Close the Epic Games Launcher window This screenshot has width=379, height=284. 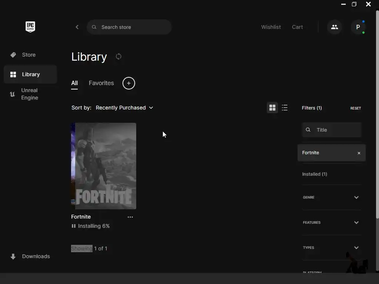[368, 4]
